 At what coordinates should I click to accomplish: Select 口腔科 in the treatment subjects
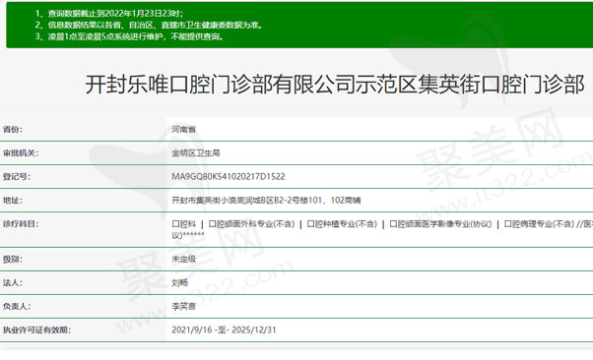184,224
